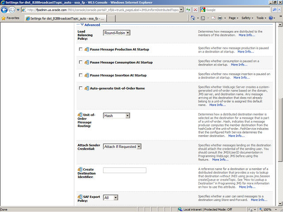This screenshot has height=212, width=283.
Task: Click the vertical page scrollbar
Action: pyautogui.click(x=280, y=110)
